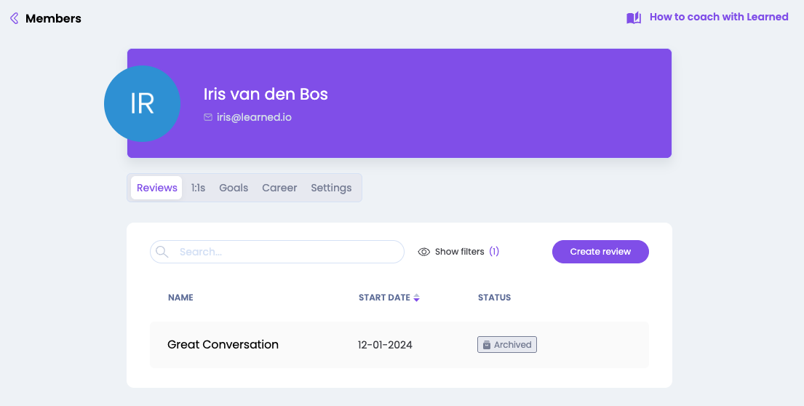Toggle filters using the eye icon
This screenshot has width=804, height=406.
[424, 252]
